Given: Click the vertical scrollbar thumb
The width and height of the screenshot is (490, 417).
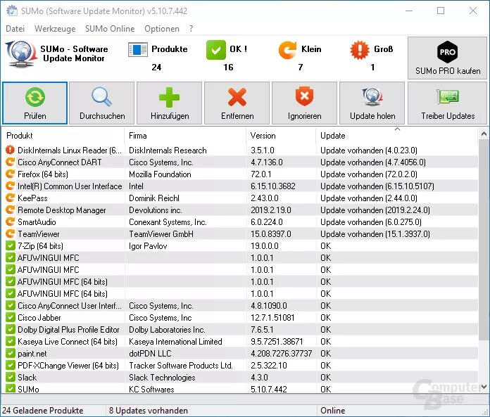Looking at the screenshot, I should point(484,240).
